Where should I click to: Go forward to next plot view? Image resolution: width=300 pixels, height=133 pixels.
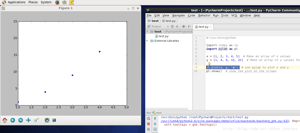[x=20, y=120]
